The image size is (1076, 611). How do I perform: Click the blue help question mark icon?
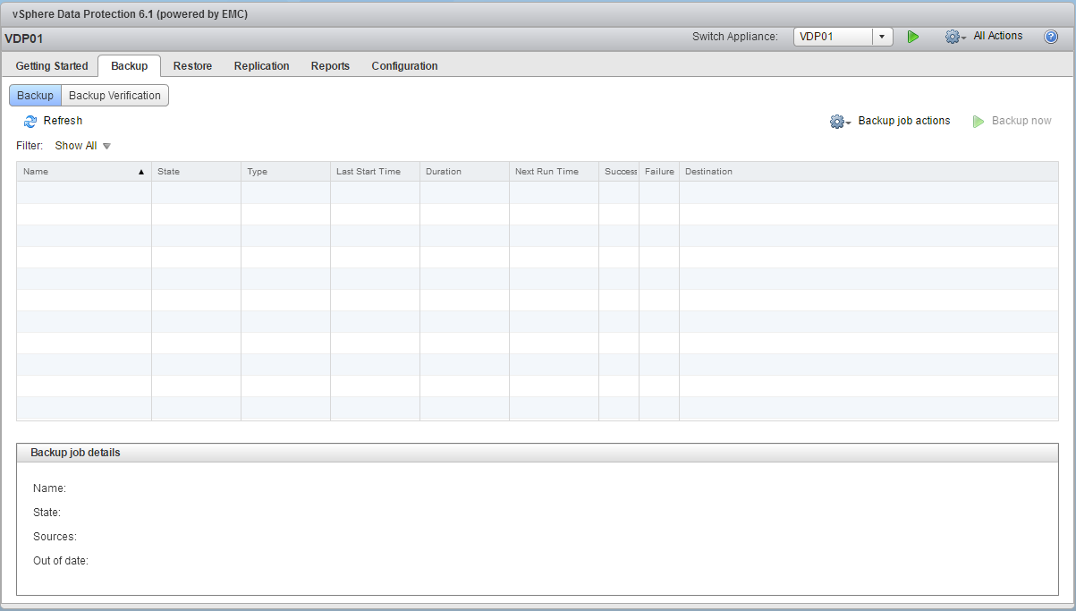1051,37
